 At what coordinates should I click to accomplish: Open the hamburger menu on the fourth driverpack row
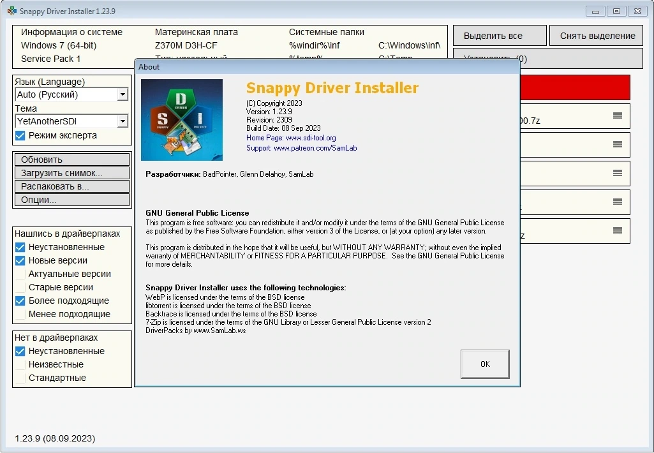(x=618, y=202)
